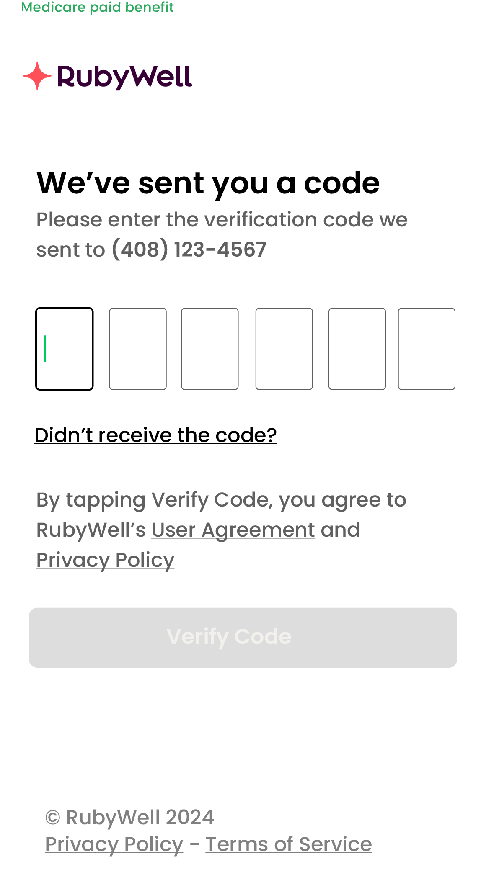Viewport: 494px width, 890px height.
Task: Click the RubyWell wordmark logo
Action: pos(124,77)
